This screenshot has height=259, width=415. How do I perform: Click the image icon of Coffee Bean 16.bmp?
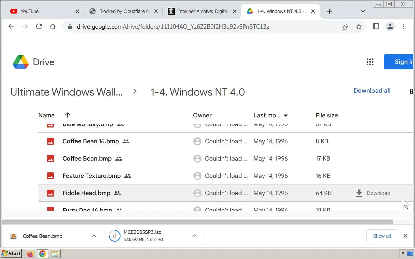50,141
